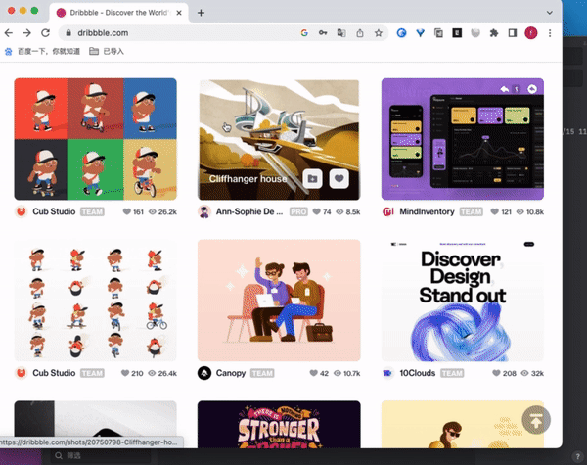Click Cub Studio avatar beside 161 likes
This screenshot has height=465, width=587.
22,212
